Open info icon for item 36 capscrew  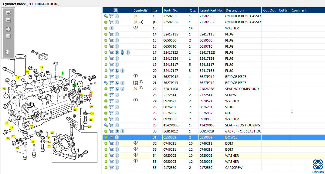(x=117, y=168)
